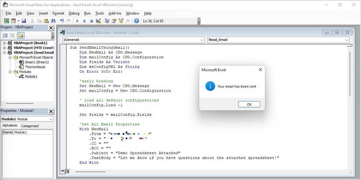Image resolution: width=361 pixels, height=180 pixels.
Task: Collapse the VBAProject (Send Email node
Action: [x=4, y=52]
